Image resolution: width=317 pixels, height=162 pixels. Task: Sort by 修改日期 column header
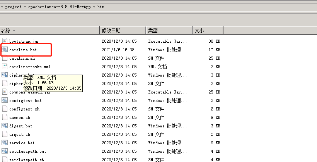[x=123, y=30]
